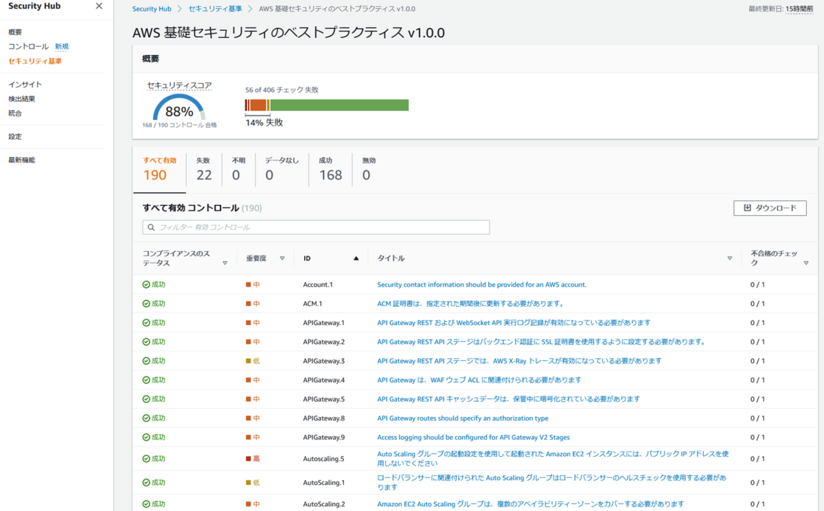
Task: Open the APIGateway.5 キャッシュデータ title link
Action: [x=508, y=399]
